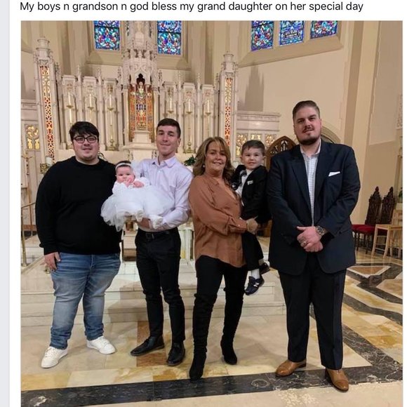Click the white sneakers on the left man
Screen dimensions: 407x407
point(78,351)
